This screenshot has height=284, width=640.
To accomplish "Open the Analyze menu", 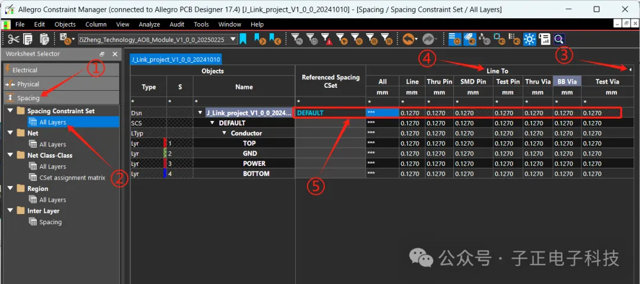I will click(149, 24).
